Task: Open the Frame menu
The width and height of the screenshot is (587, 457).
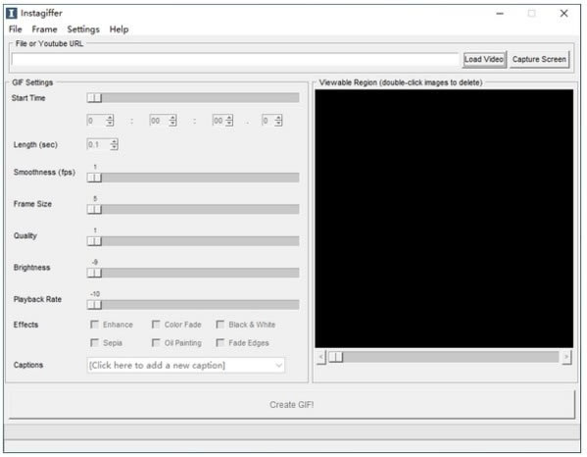Action: (x=44, y=29)
